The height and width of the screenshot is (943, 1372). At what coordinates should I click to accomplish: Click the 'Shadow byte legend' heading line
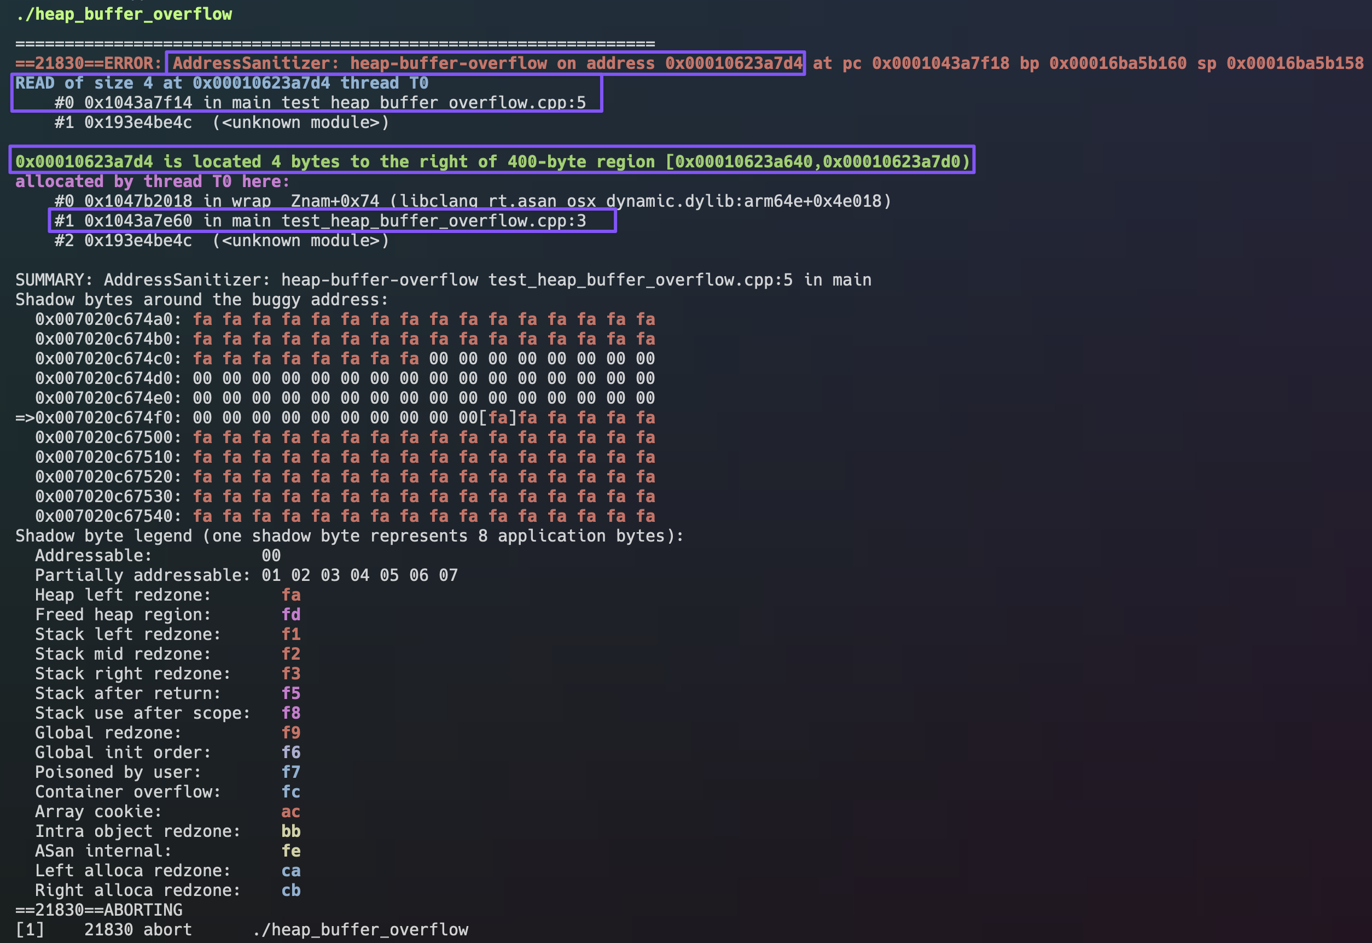pyautogui.click(x=348, y=536)
